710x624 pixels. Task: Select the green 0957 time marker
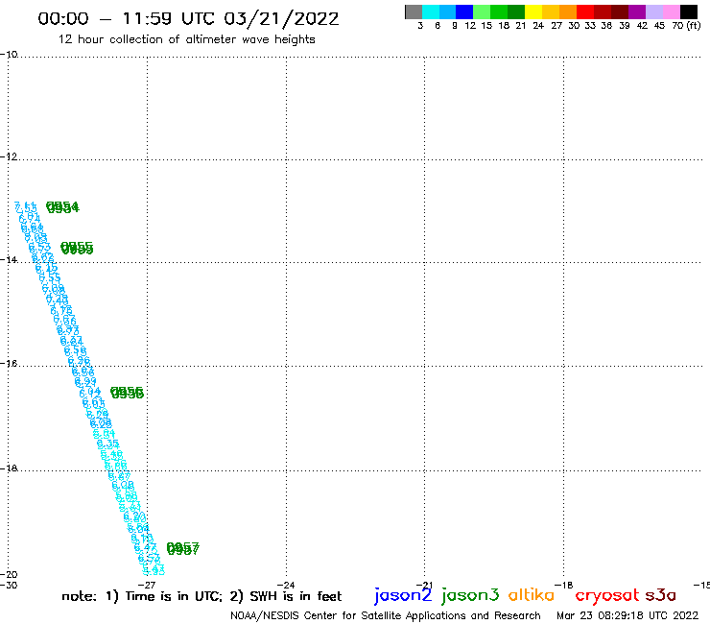click(x=182, y=549)
